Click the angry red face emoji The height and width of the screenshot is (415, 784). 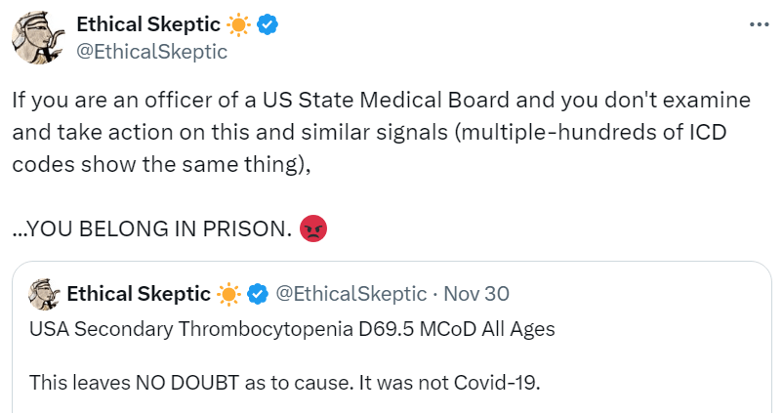point(314,228)
